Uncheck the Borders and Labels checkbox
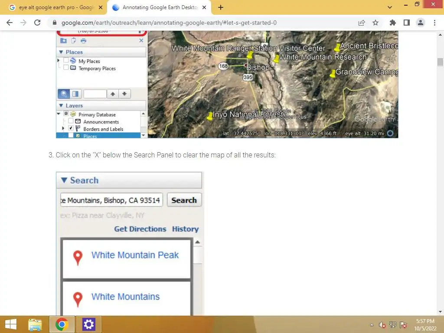 [71, 128]
